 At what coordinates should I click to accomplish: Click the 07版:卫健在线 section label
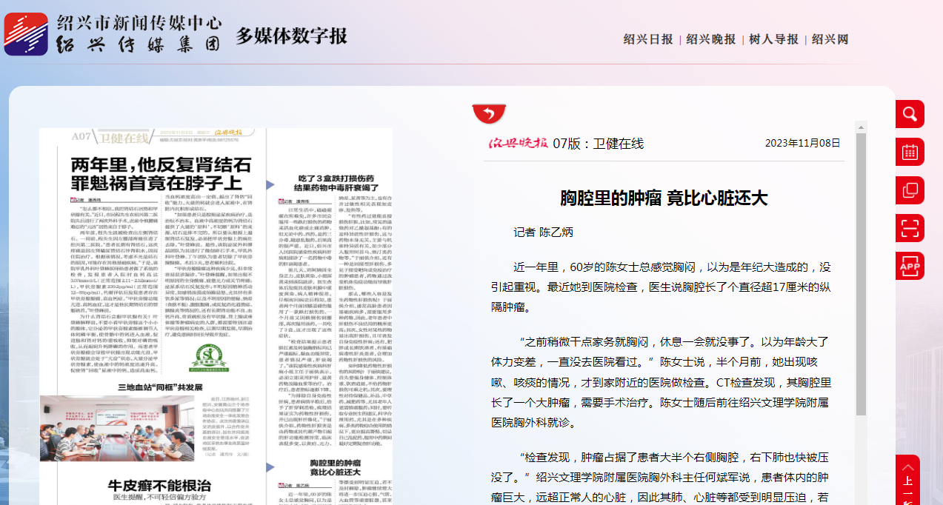(598, 144)
